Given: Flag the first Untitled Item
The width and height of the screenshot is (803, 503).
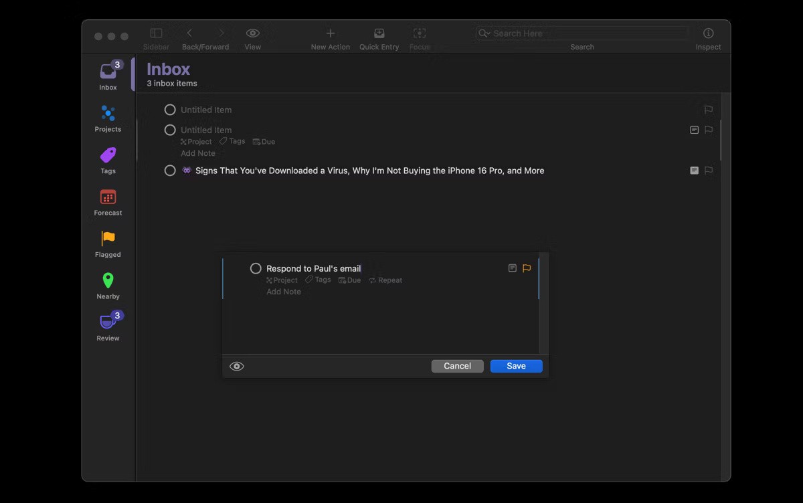Looking at the screenshot, I should pyautogui.click(x=709, y=110).
